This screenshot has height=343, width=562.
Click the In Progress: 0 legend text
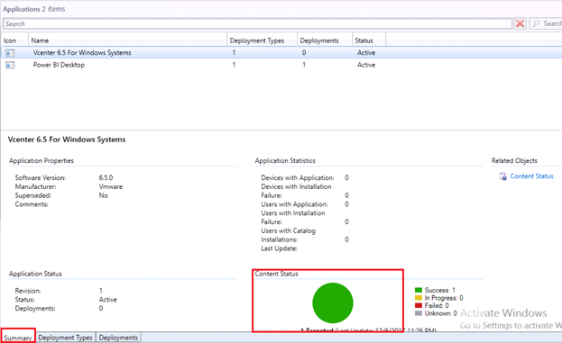tap(444, 298)
